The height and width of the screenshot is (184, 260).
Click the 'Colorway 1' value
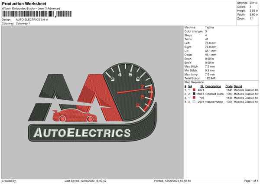[x=23, y=23]
